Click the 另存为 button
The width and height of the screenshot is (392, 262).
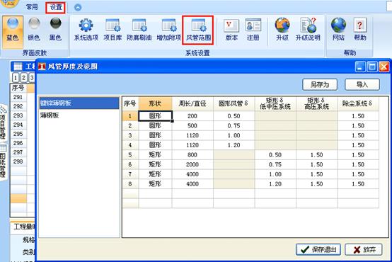pyautogui.click(x=320, y=84)
